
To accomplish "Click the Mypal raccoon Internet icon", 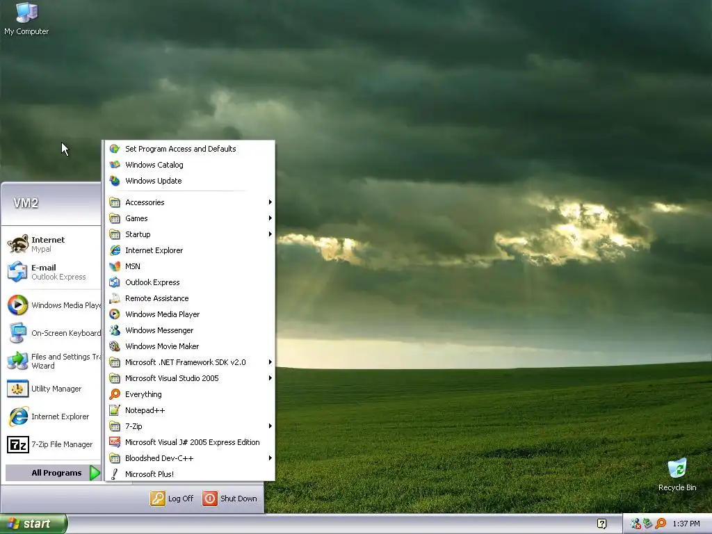I will click(17, 244).
